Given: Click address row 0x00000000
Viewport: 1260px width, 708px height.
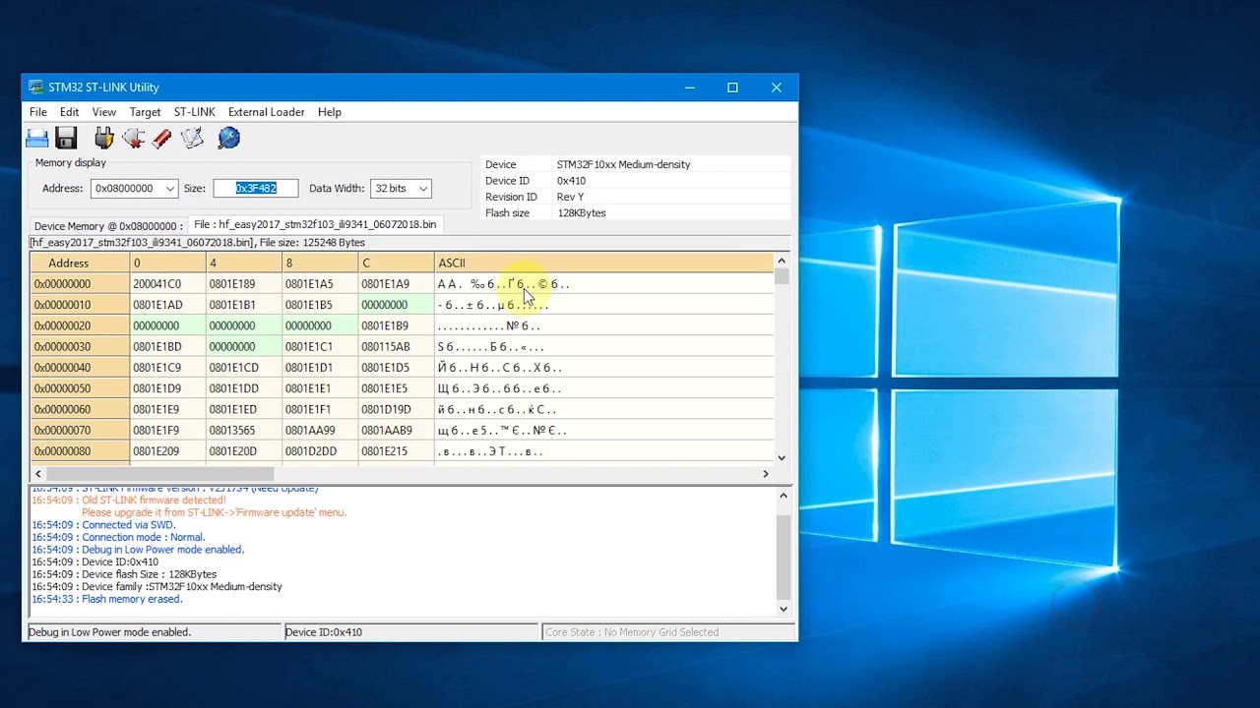Looking at the screenshot, I should point(80,284).
